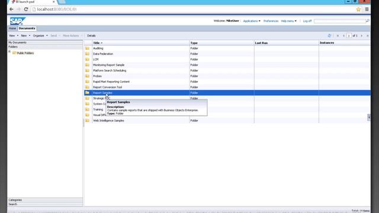This screenshot has width=379, height=213.
Task: Switch to the Documents tab
Action: pos(27,28)
